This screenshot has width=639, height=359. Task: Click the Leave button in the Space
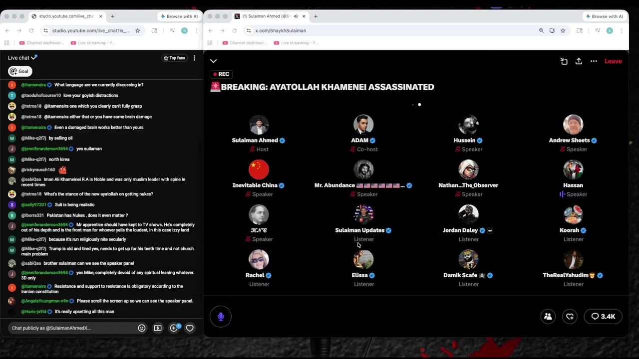pyautogui.click(x=613, y=61)
